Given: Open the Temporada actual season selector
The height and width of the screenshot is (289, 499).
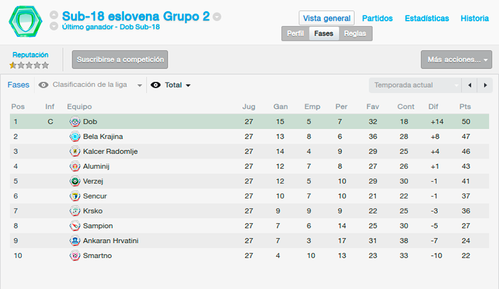Looking at the screenshot, I should point(415,85).
